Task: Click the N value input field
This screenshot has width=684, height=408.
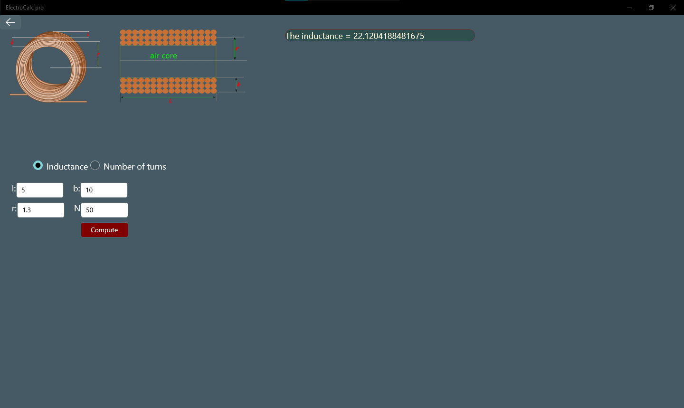Action: click(x=104, y=209)
